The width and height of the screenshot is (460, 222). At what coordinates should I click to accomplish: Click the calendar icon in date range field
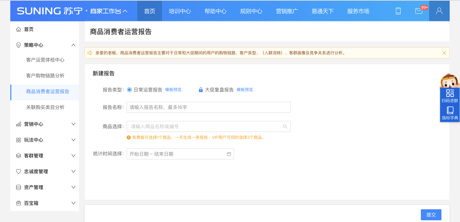tap(229, 154)
